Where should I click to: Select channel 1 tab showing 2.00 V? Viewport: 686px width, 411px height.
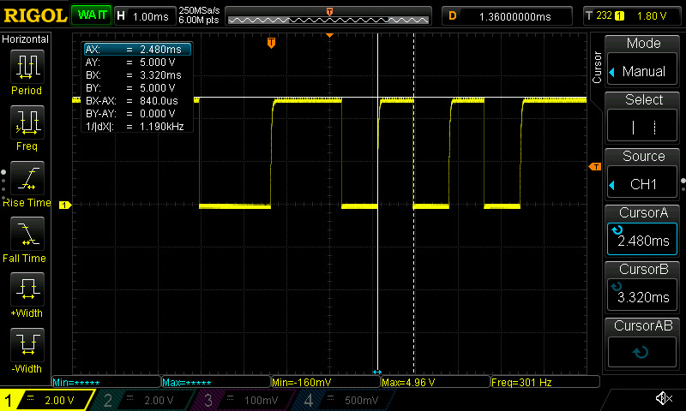(x=48, y=400)
